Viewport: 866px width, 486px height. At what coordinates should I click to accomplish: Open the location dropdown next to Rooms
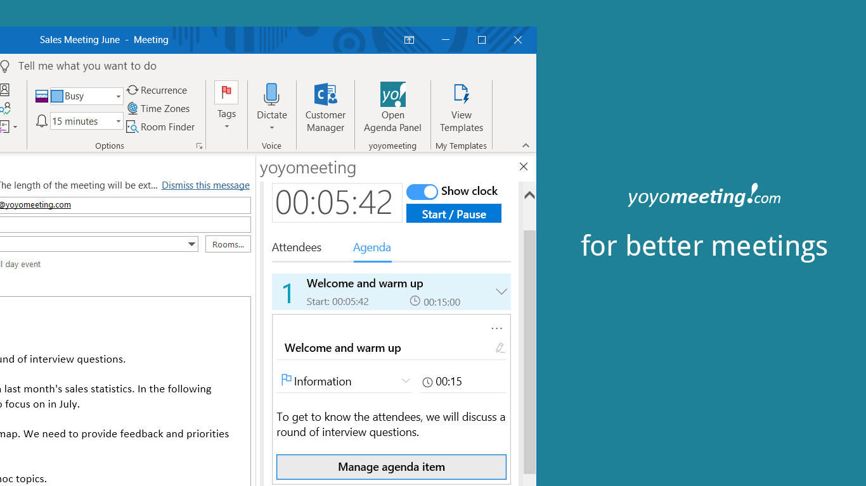(191, 244)
